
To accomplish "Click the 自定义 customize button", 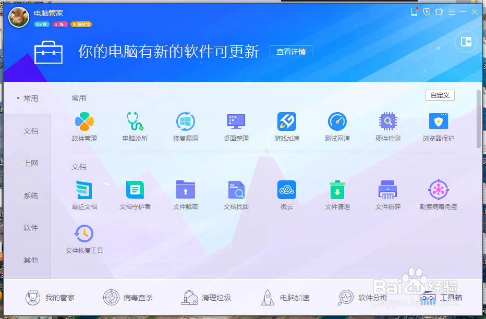I will [440, 95].
